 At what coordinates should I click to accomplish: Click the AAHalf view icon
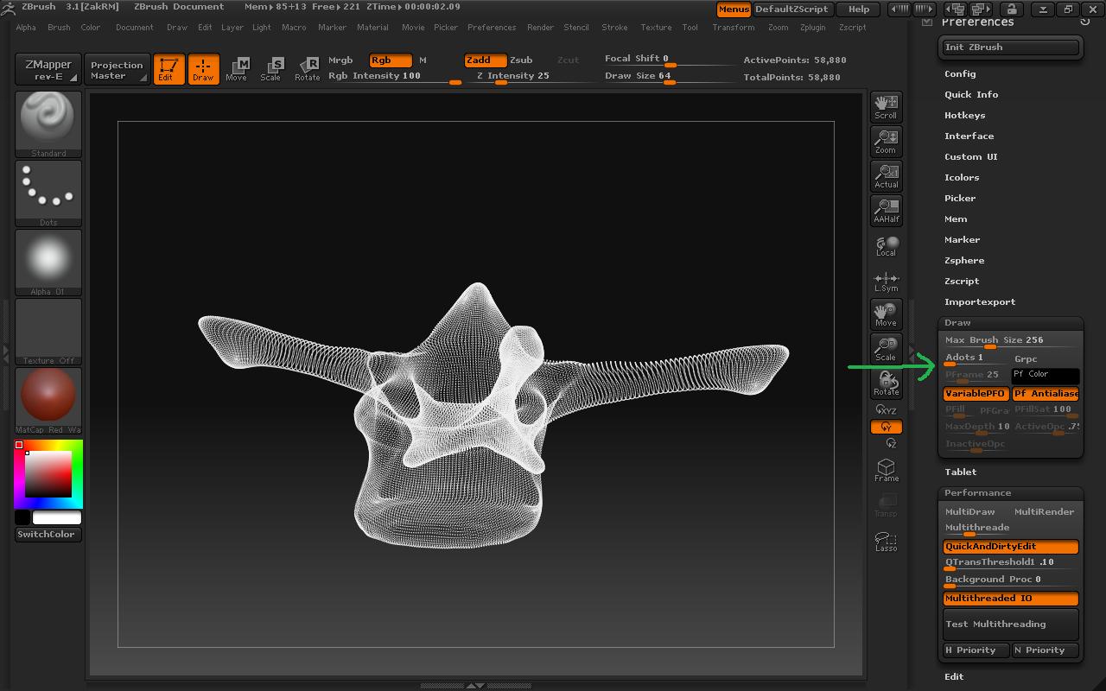(x=886, y=210)
